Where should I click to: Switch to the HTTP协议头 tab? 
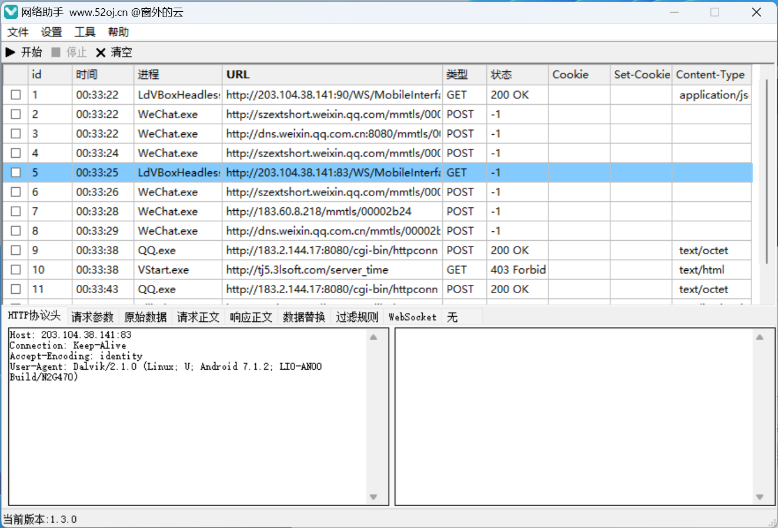coord(34,316)
